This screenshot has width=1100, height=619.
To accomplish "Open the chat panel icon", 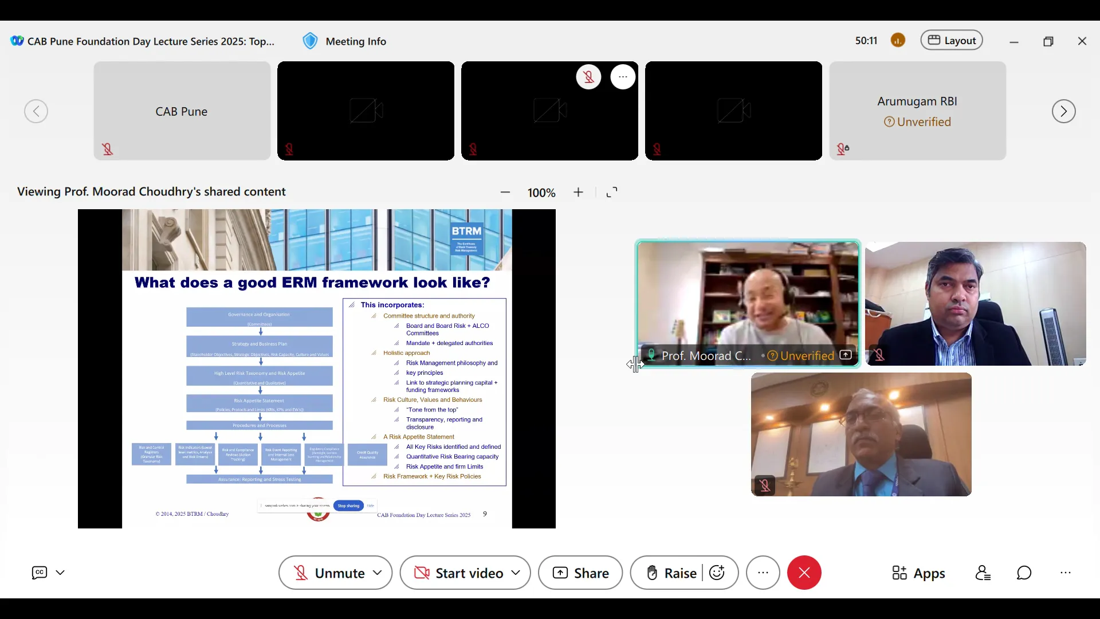I will pyautogui.click(x=1024, y=573).
